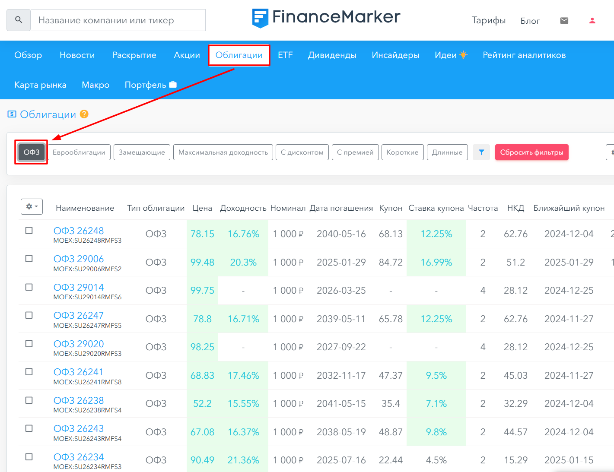Check the box for ОФЗ 29006
This screenshot has width=614, height=472.
coord(29,259)
